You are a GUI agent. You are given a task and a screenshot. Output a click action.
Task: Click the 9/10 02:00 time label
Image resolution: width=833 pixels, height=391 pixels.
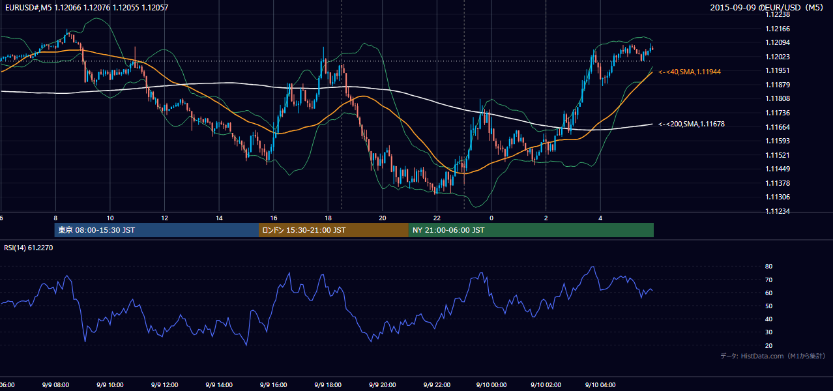click(x=546, y=384)
